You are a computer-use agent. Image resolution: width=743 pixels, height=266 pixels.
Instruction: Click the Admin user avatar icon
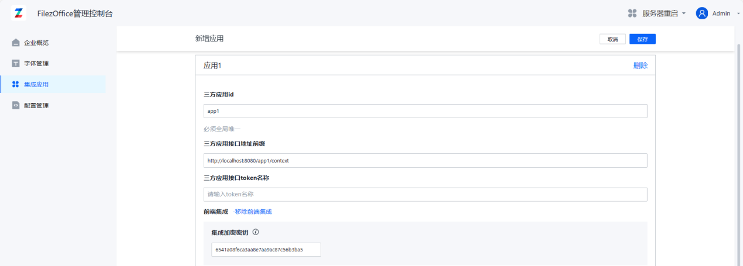coord(702,13)
